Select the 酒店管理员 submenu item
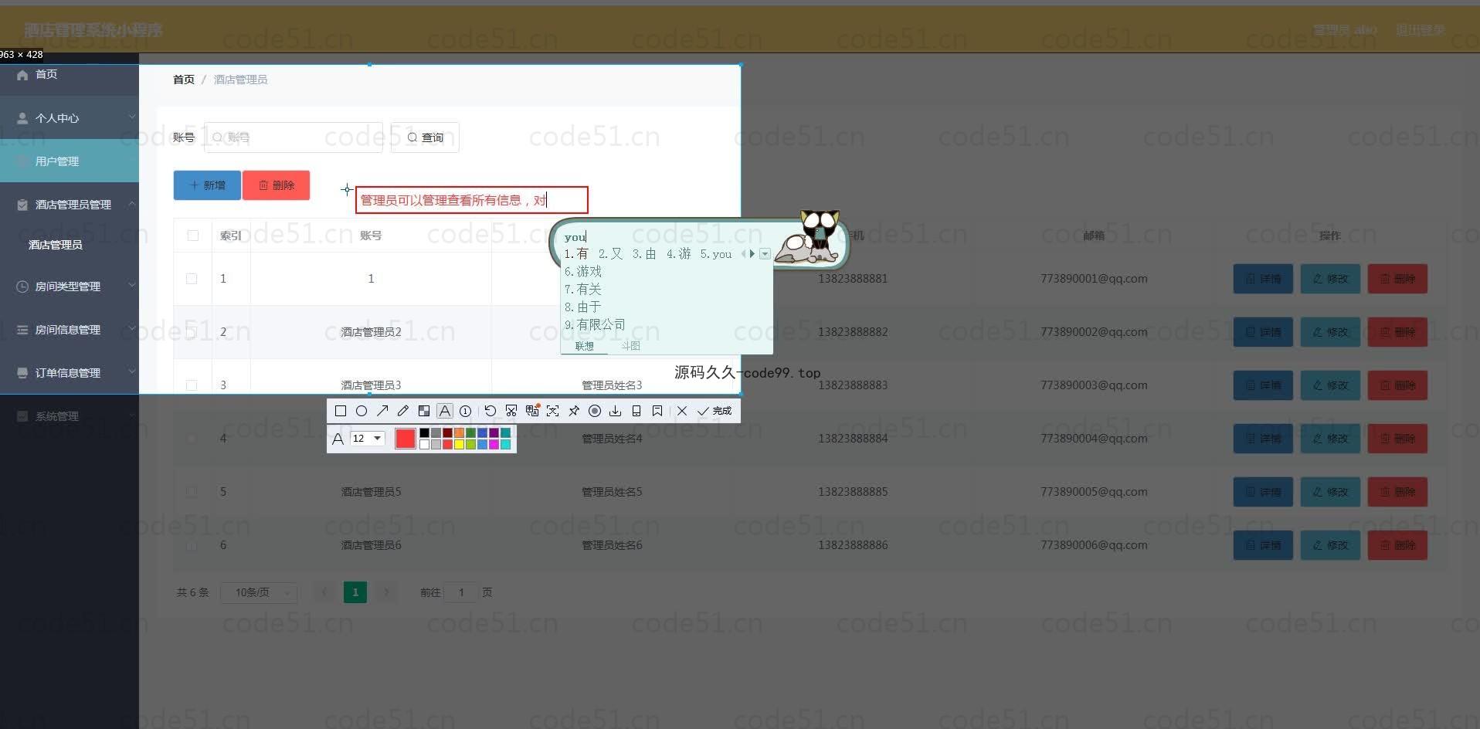Screen dimensions: 1480x729 (55, 245)
